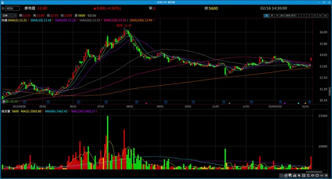Viewport: 332px width, 179px height.
Task: Click the chart analysis icon with magnifier
Action: 286,175
